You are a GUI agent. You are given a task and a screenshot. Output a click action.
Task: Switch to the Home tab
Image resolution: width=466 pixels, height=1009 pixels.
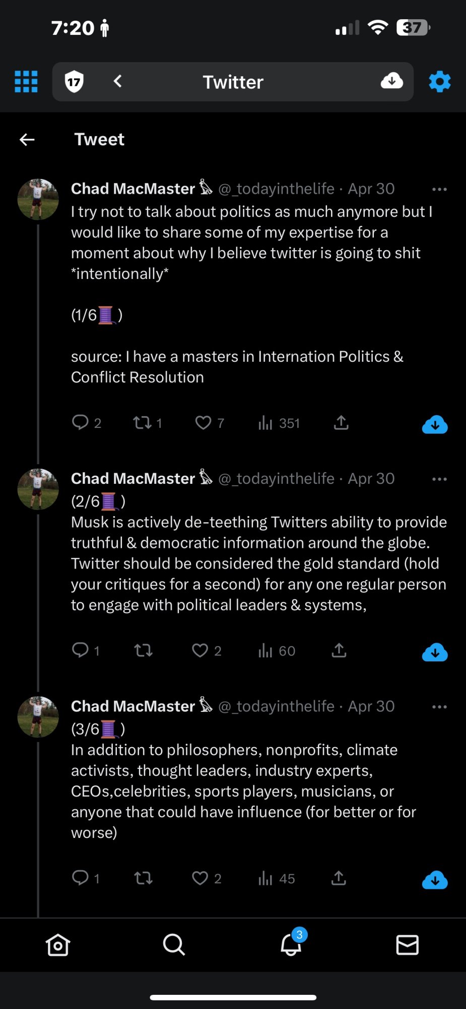pos(58,944)
